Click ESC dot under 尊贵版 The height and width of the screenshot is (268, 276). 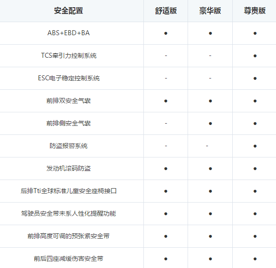255,79
